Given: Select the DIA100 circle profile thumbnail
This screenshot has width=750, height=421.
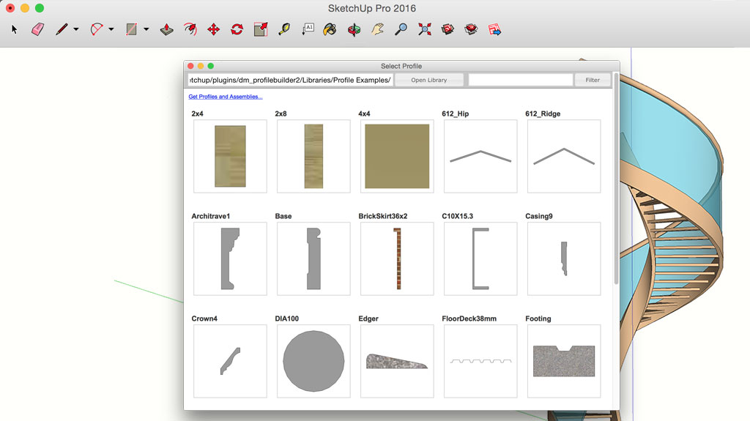Looking at the screenshot, I should pos(313,361).
